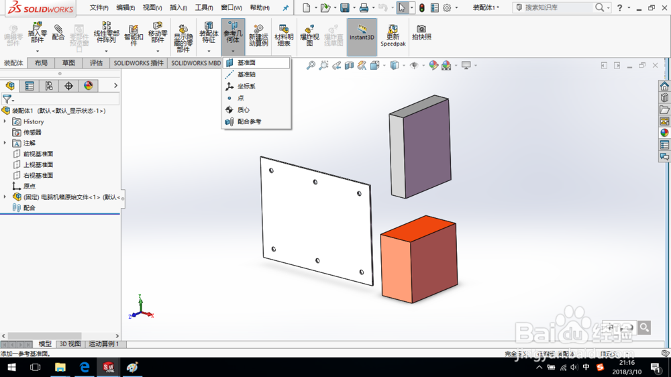671x377 pixels.
Task: Start a New Motion Study (新建运动算例)
Action: coord(258,36)
